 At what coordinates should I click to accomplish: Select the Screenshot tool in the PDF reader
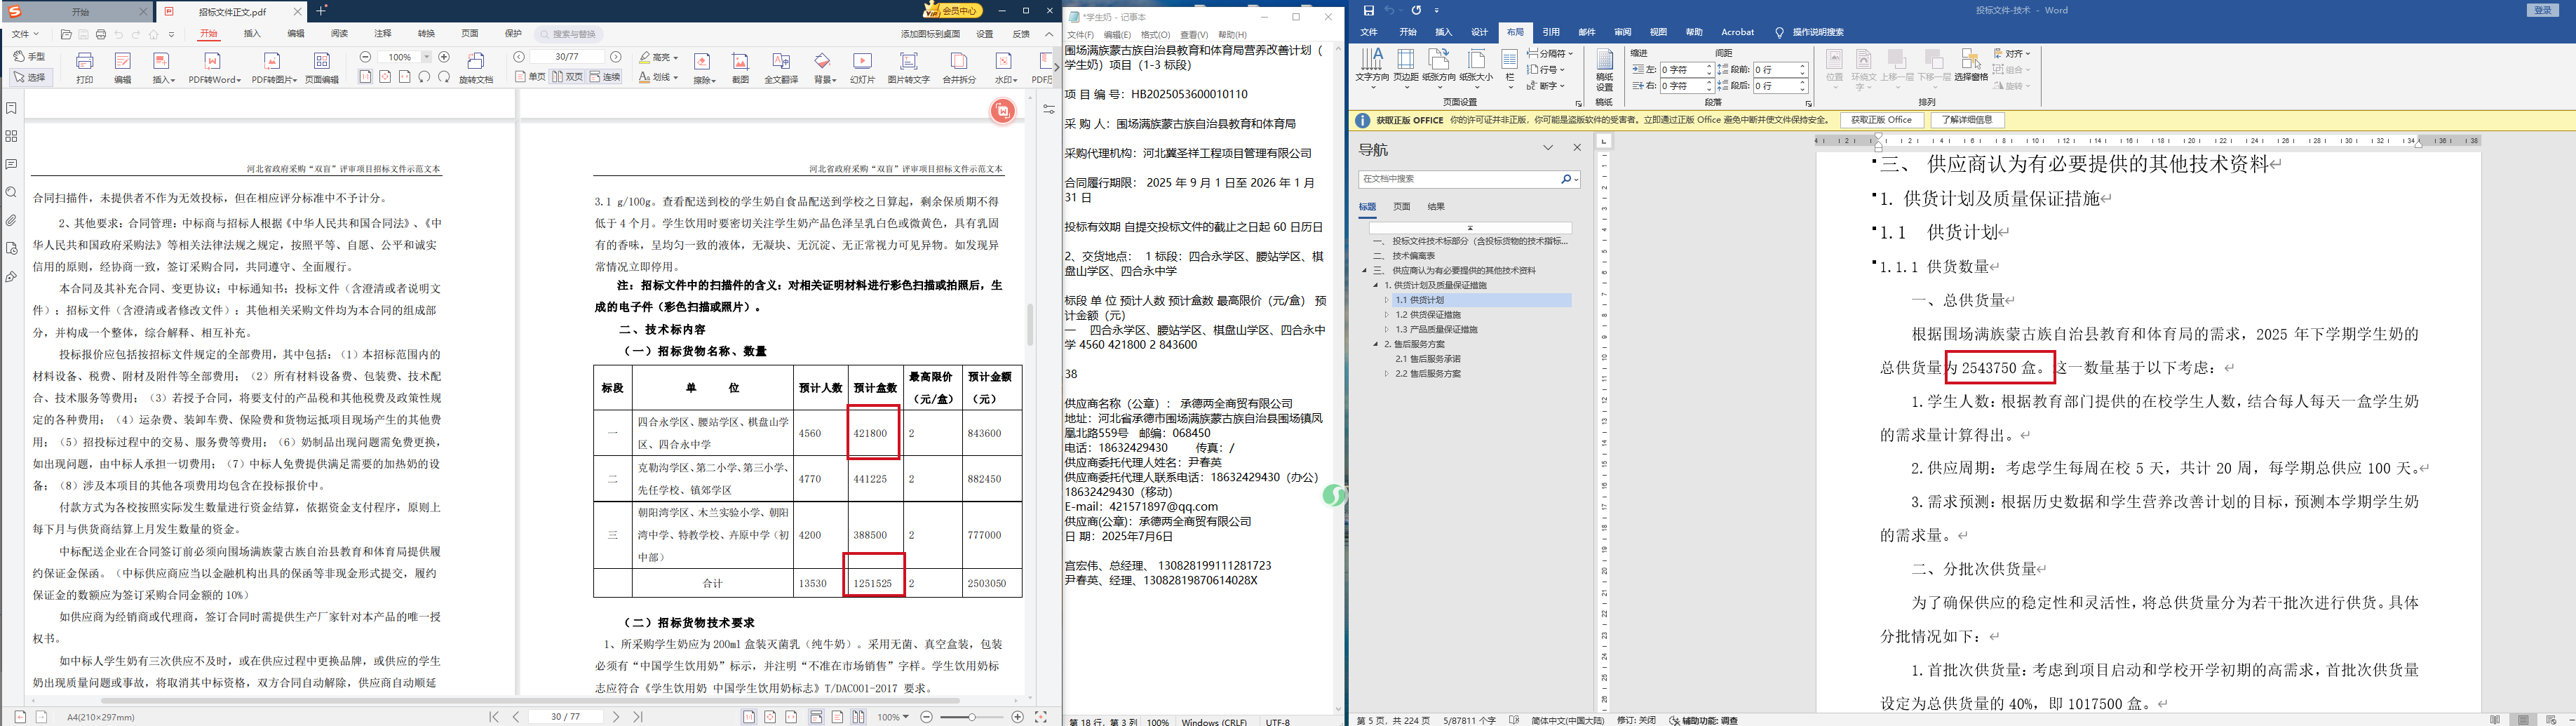pos(740,67)
